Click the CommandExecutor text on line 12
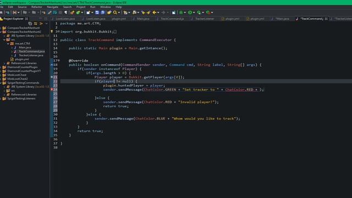This screenshot has height=198, width=352. click(x=155, y=40)
